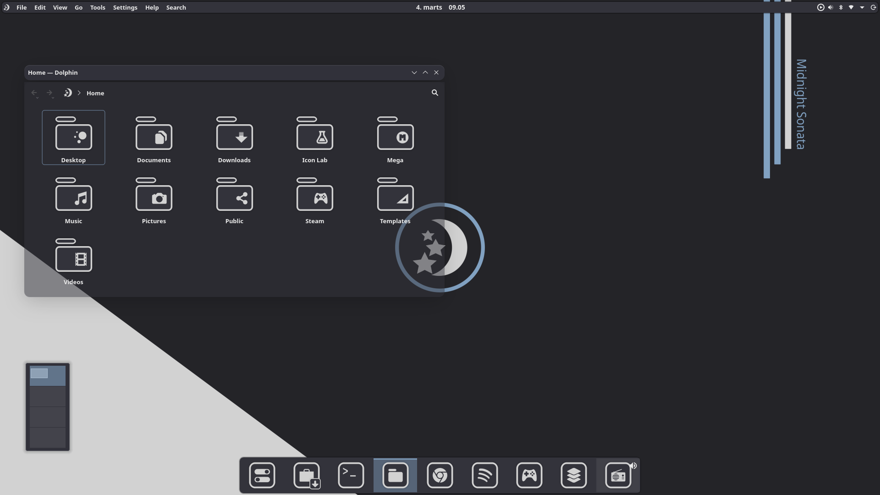The height and width of the screenshot is (495, 880).
Task: Open the Downloads folder icon
Action: click(x=234, y=136)
